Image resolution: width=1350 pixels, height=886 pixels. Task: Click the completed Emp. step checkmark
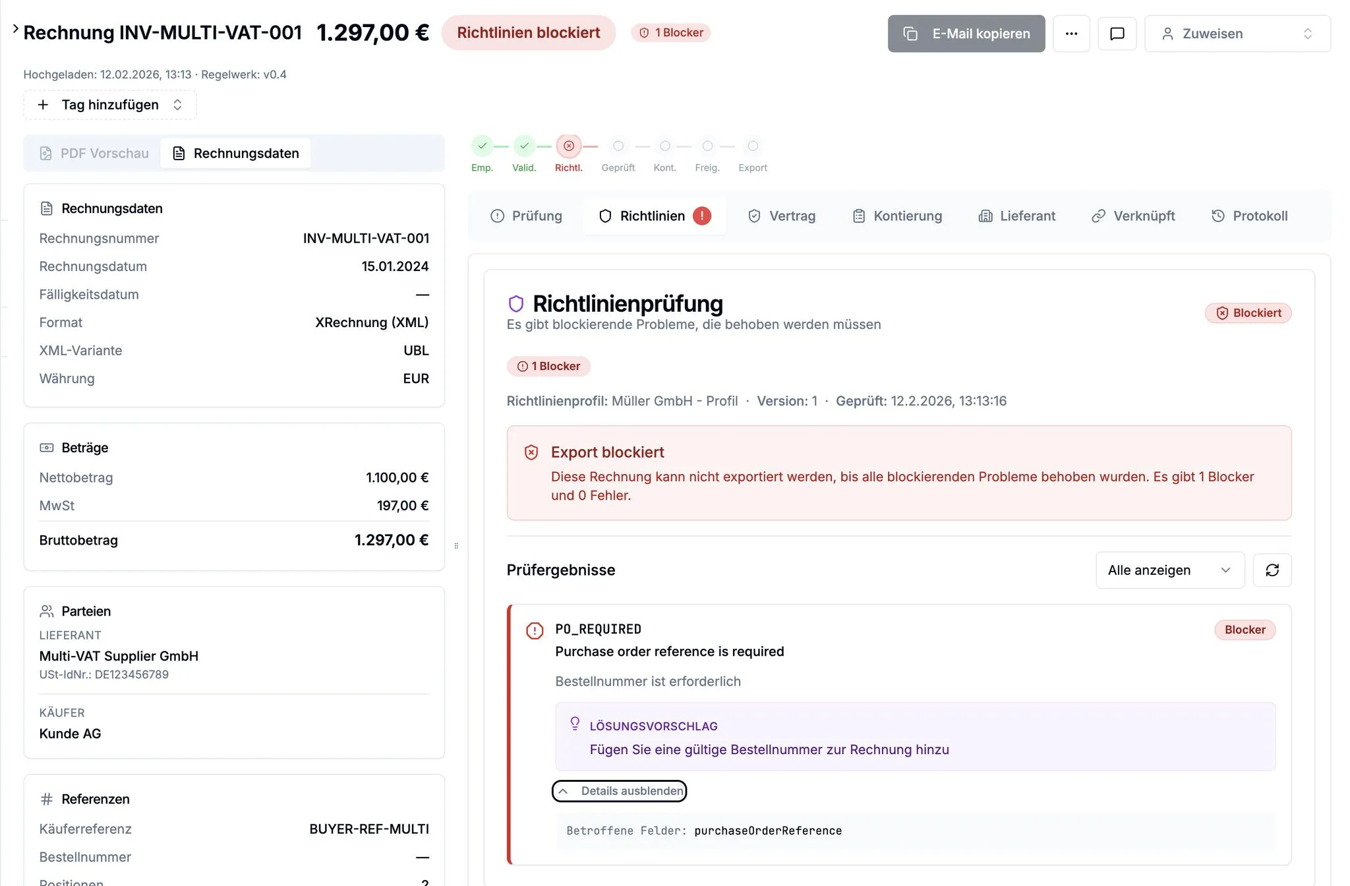[x=482, y=146]
